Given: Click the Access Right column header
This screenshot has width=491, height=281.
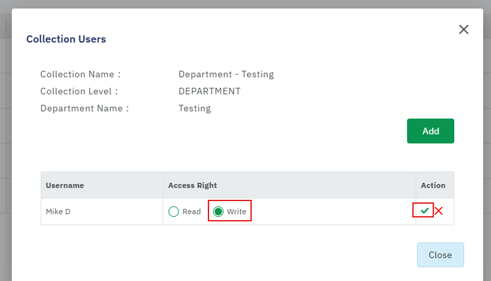Looking at the screenshot, I should [x=193, y=185].
